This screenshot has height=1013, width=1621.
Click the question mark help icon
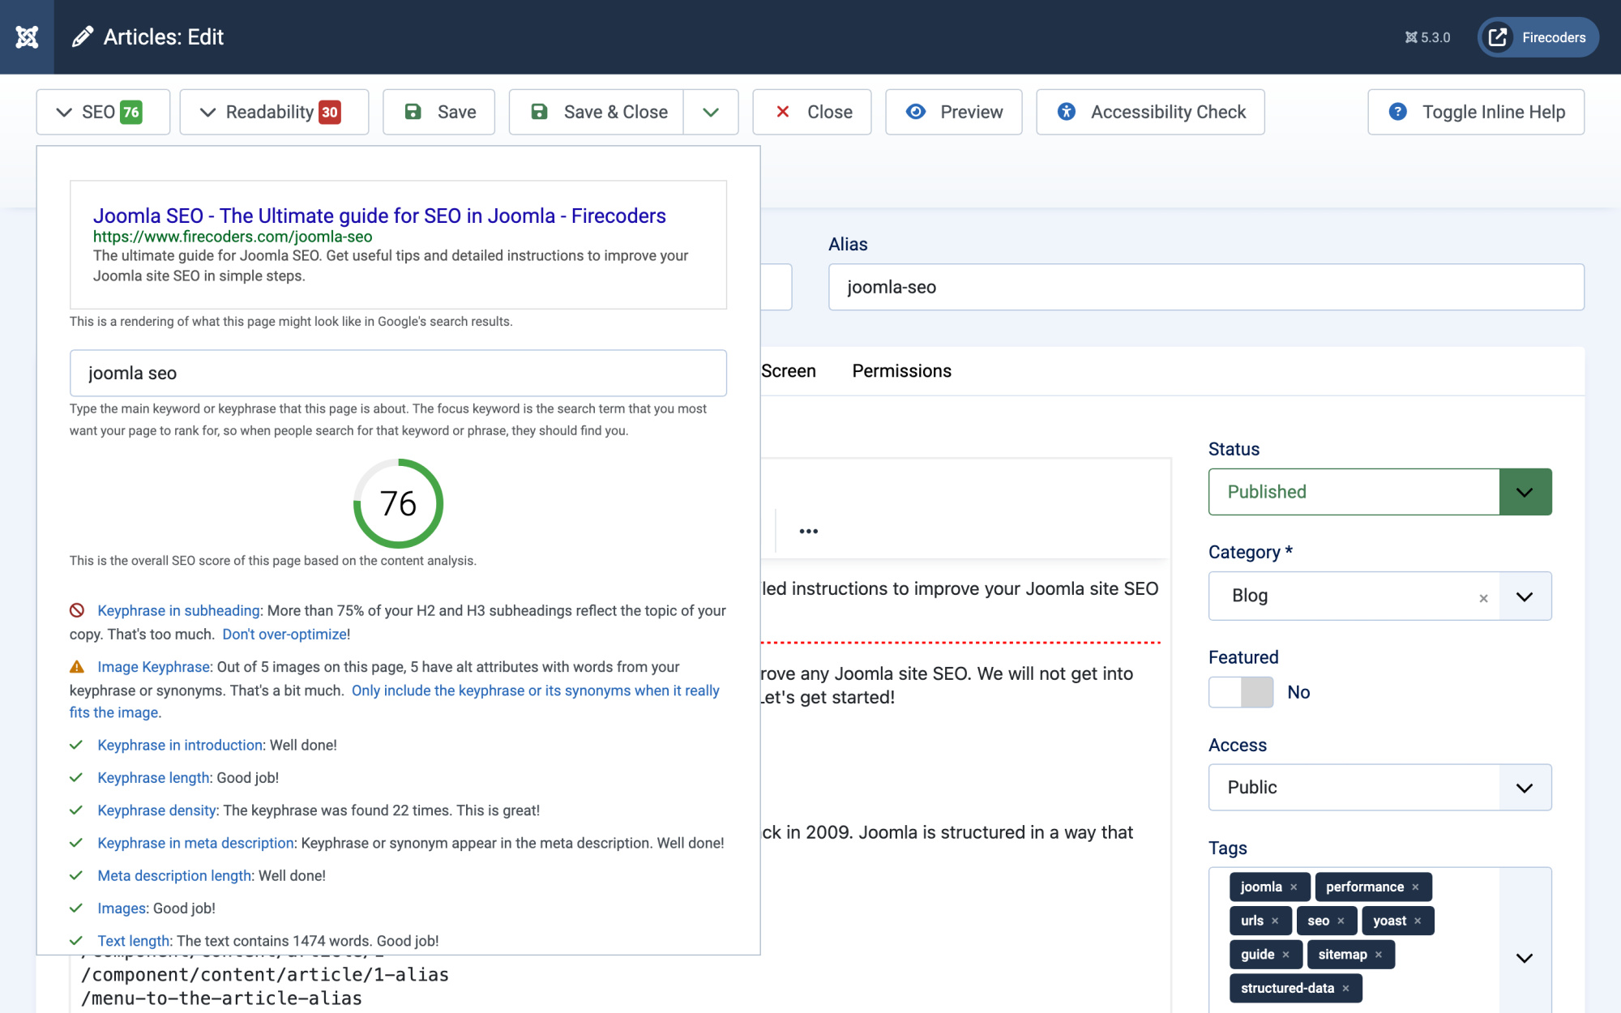coord(1397,112)
